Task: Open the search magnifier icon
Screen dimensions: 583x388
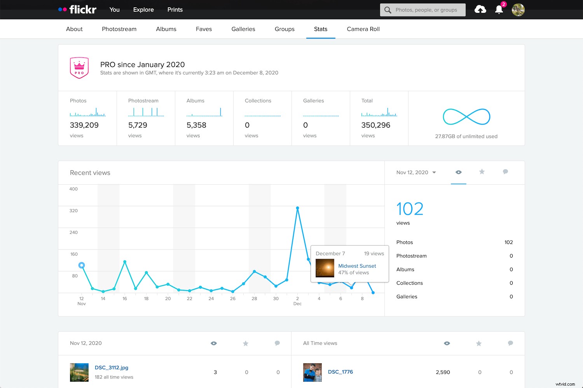Action: [387, 10]
